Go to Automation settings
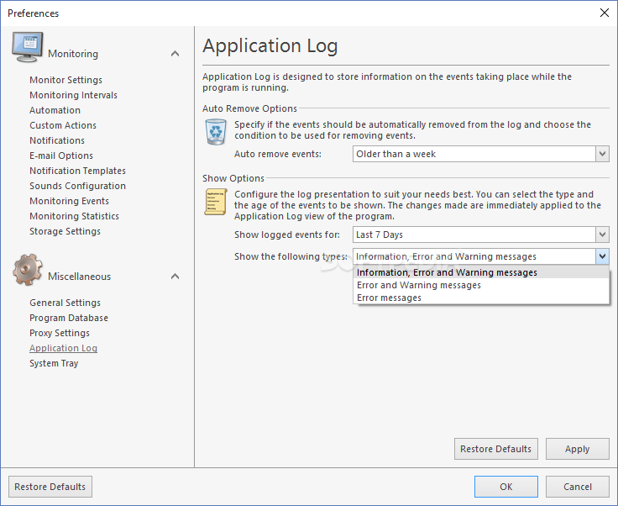618x506 pixels. pyautogui.click(x=55, y=110)
